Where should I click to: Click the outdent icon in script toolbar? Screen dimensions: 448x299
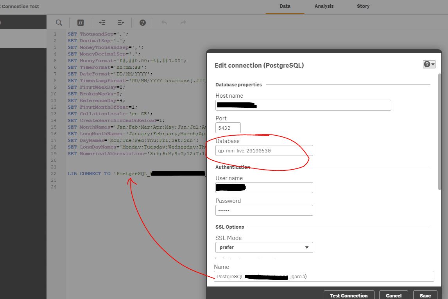121,23
